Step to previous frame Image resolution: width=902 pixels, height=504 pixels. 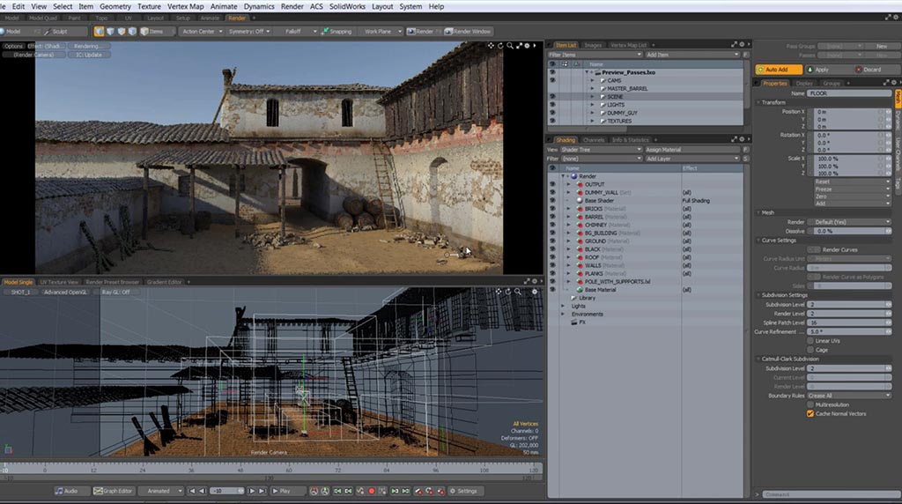(203, 491)
